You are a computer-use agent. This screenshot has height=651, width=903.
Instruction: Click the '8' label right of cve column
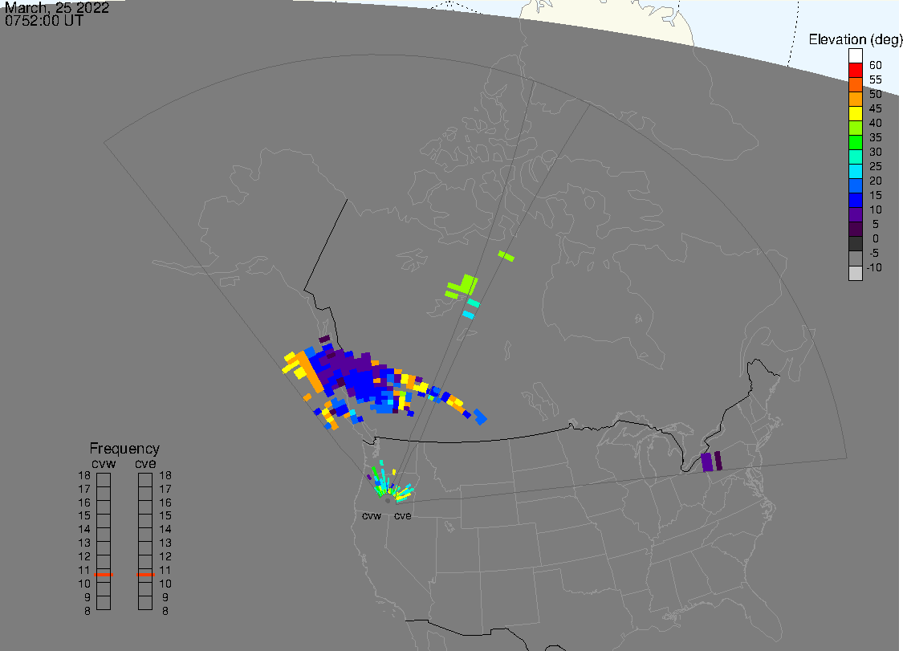tap(165, 611)
